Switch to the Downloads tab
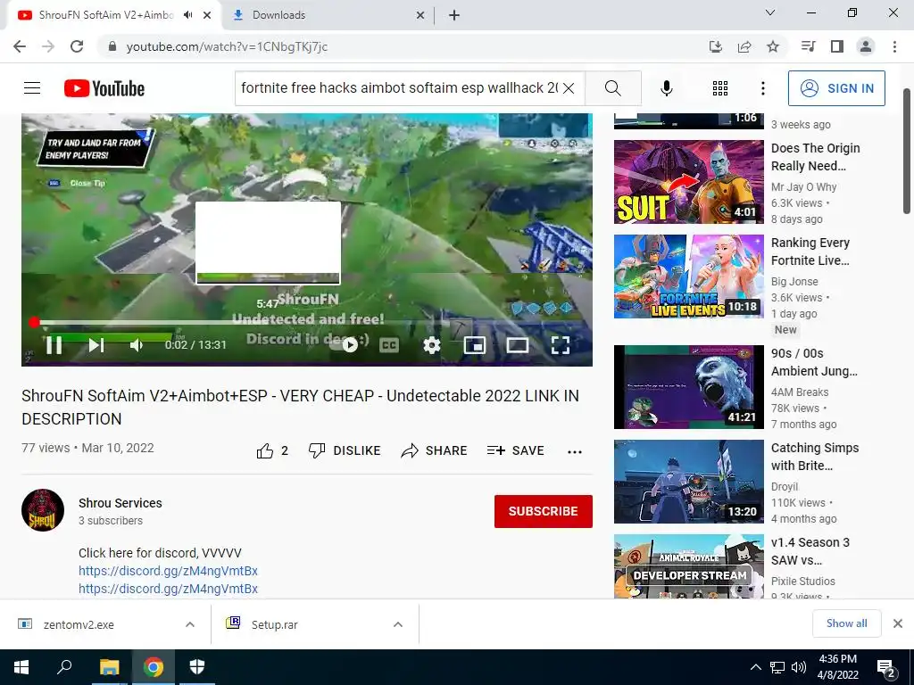This screenshot has width=914, height=685. [328, 15]
